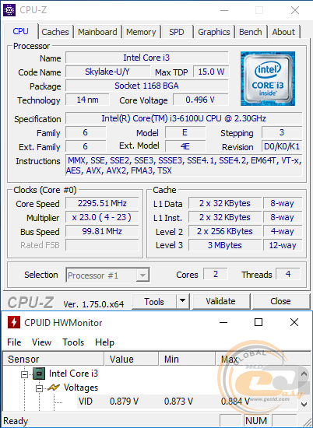This screenshot has width=313, height=428.
Task: Select the Intel Core i3 tree item label
Action: tap(73, 374)
